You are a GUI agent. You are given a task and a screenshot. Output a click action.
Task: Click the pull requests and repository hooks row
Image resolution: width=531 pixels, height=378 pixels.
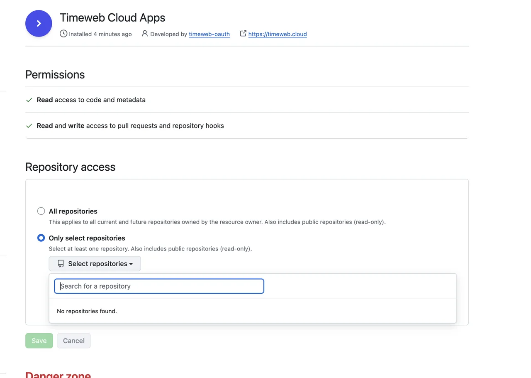pos(247,125)
